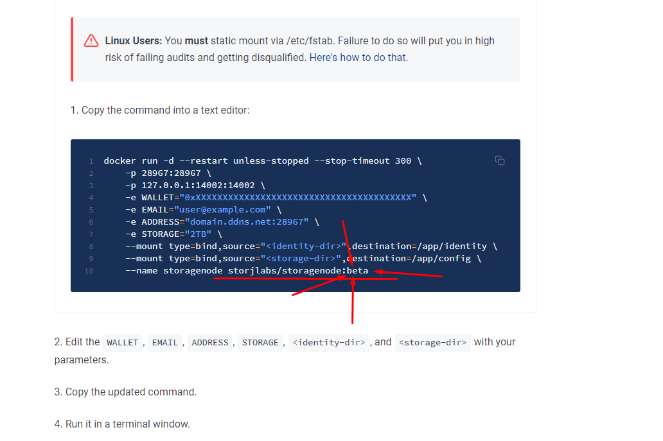Click the storjlabs/storagenode:beta image name
Image resolution: width=663 pixels, height=441 pixels.
coord(298,271)
